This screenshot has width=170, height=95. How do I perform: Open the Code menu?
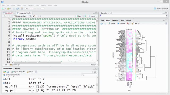coord(13,5)
